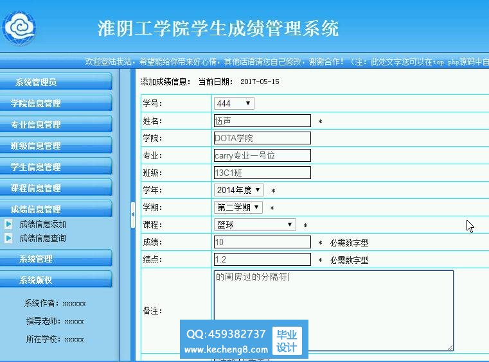Viewport: 489px width, 362px height.
Task: Click the 成绩 input field showing 10
Action: tap(262, 242)
